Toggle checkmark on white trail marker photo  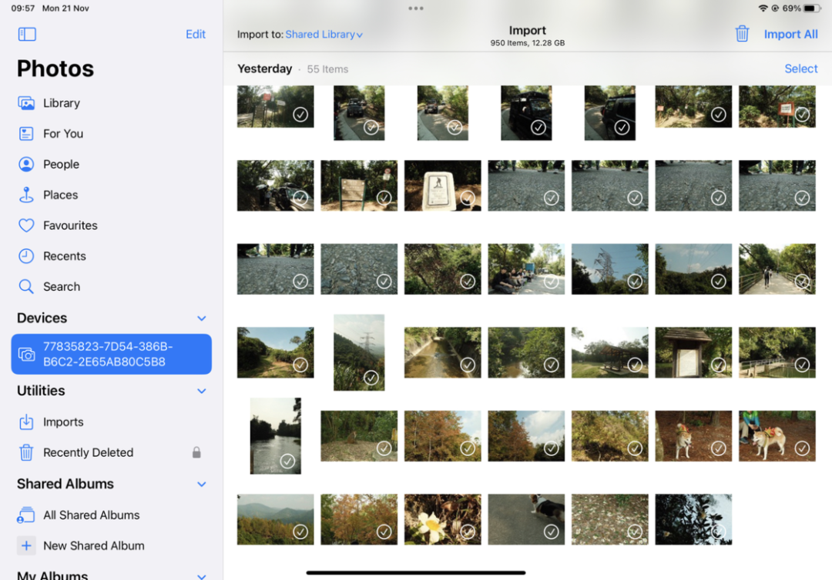coord(468,198)
